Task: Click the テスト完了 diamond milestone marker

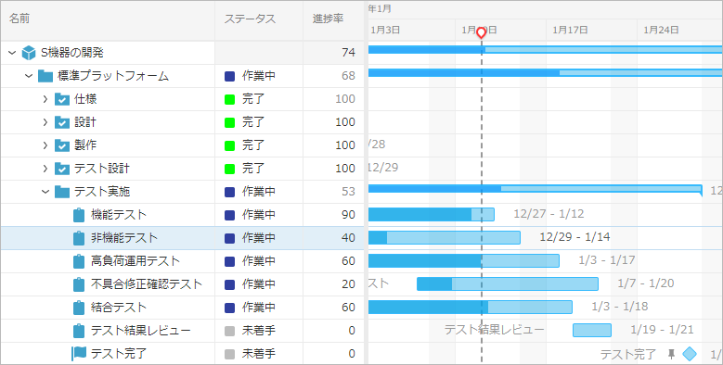Action: tap(690, 354)
